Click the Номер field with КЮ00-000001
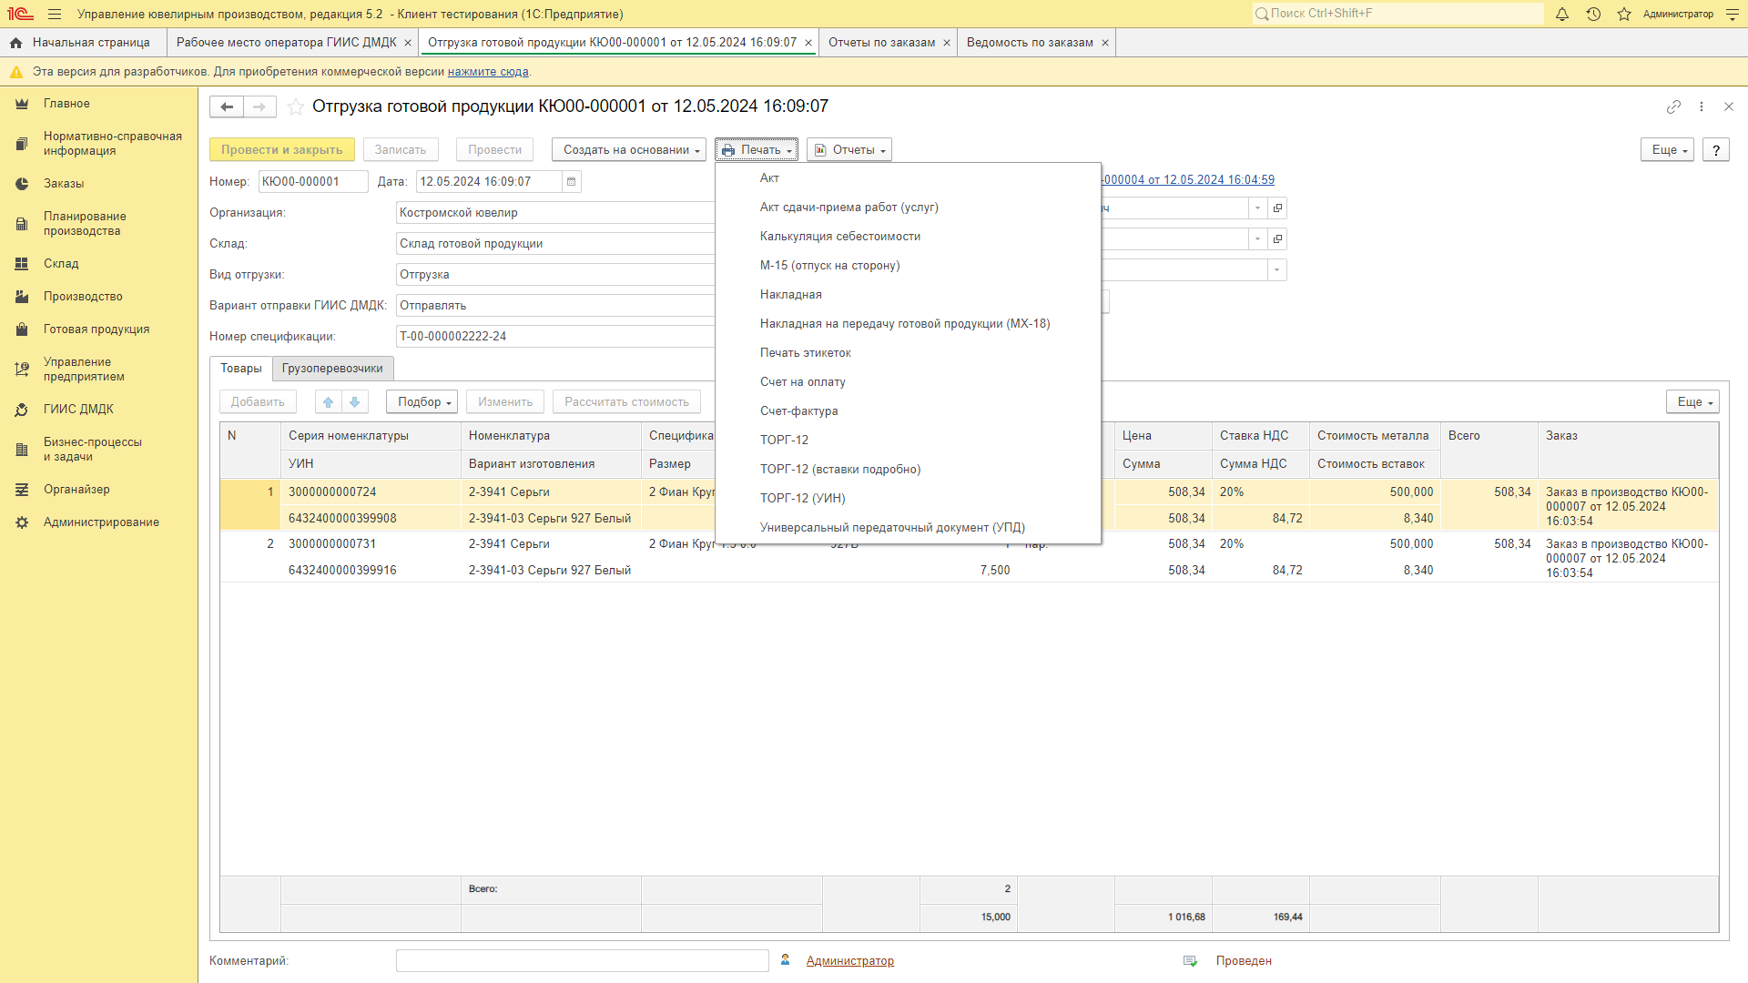Screen dimensions: 1748x983 (313, 182)
